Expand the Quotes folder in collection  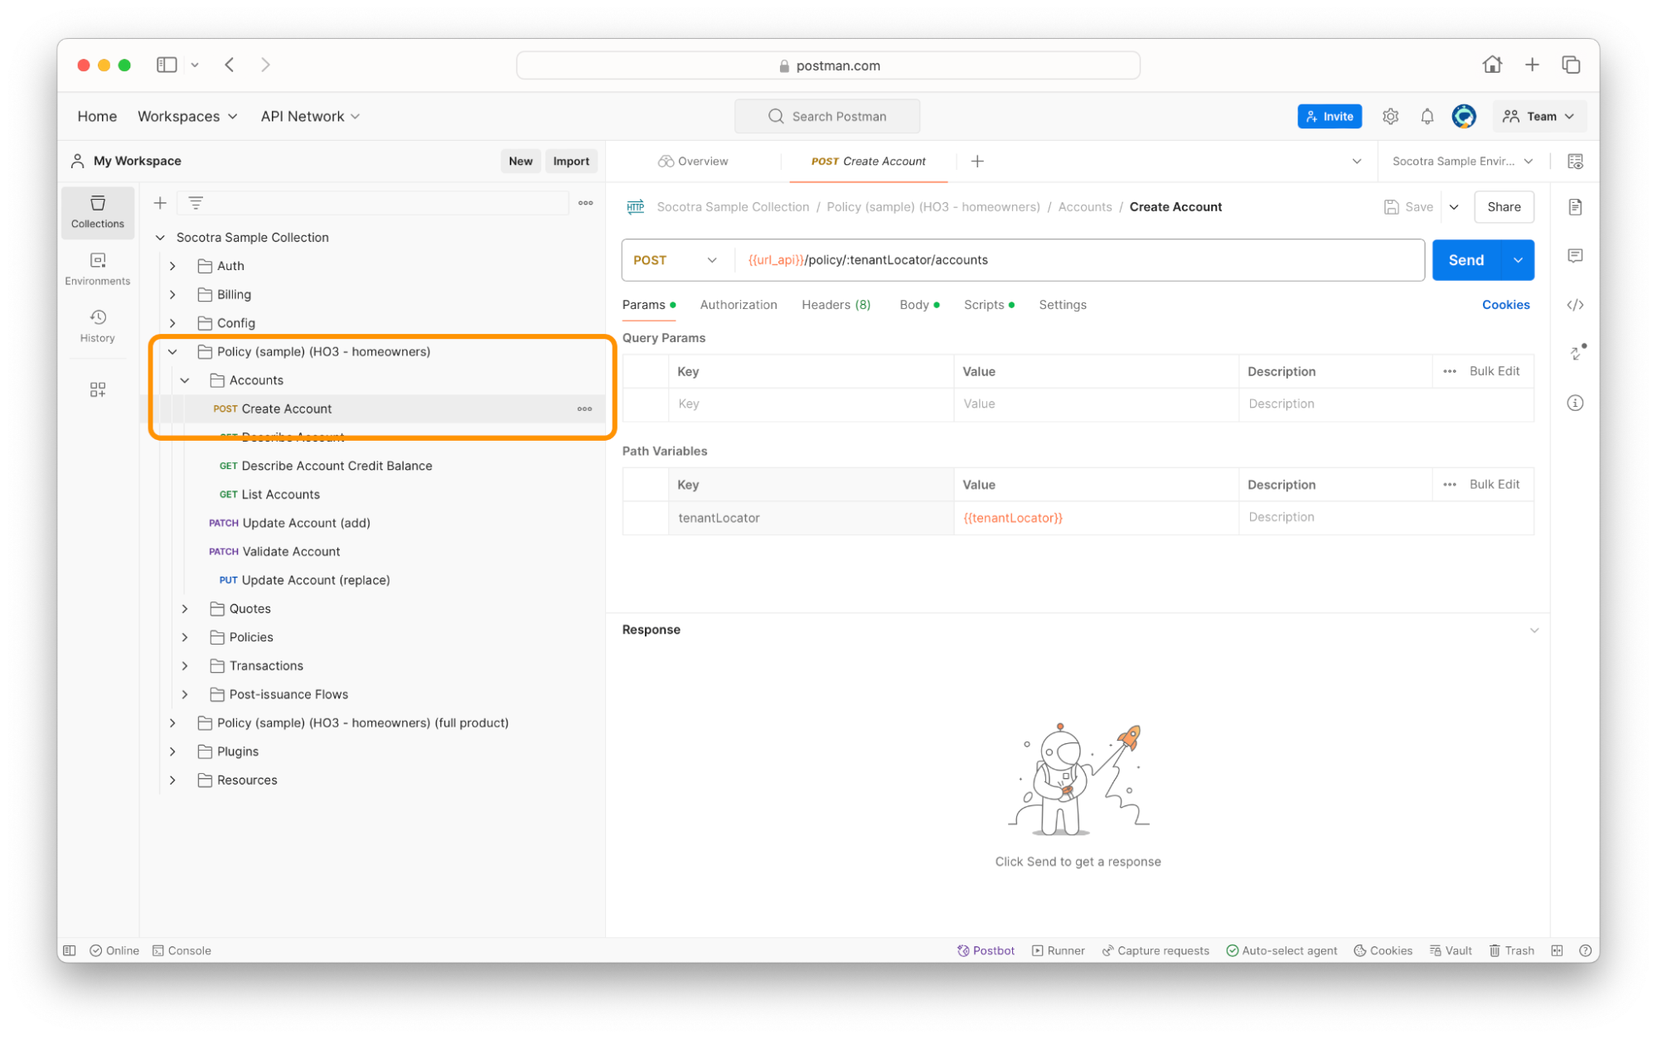coord(184,608)
